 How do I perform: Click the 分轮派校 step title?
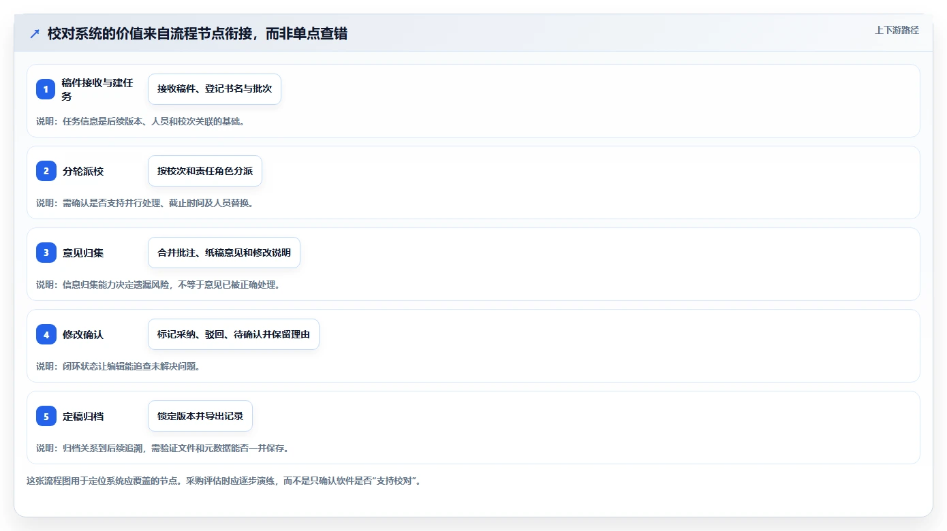pos(83,172)
